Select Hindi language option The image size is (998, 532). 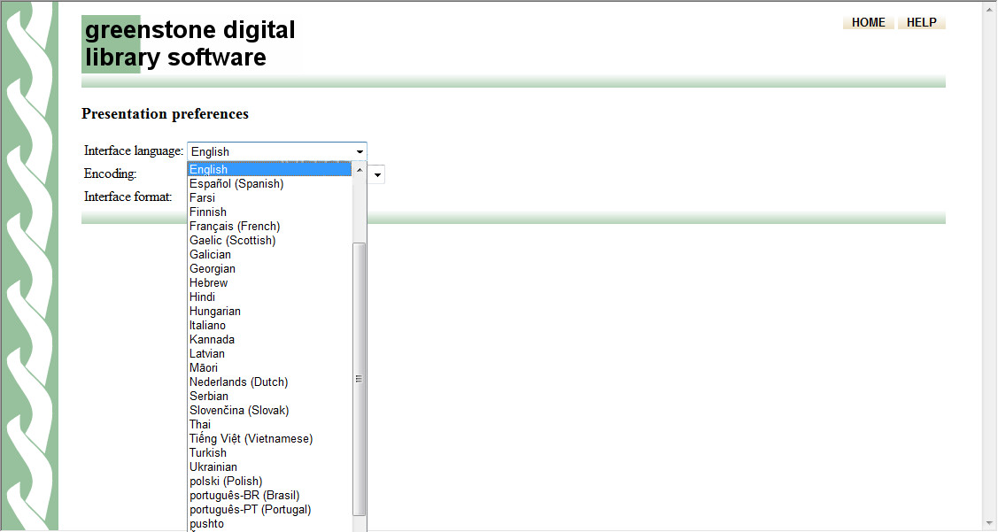coord(270,297)
